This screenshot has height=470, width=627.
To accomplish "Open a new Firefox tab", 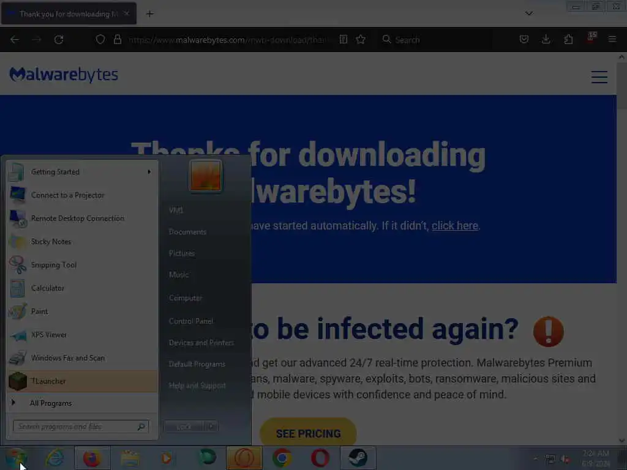I will [x=149, y=14].
